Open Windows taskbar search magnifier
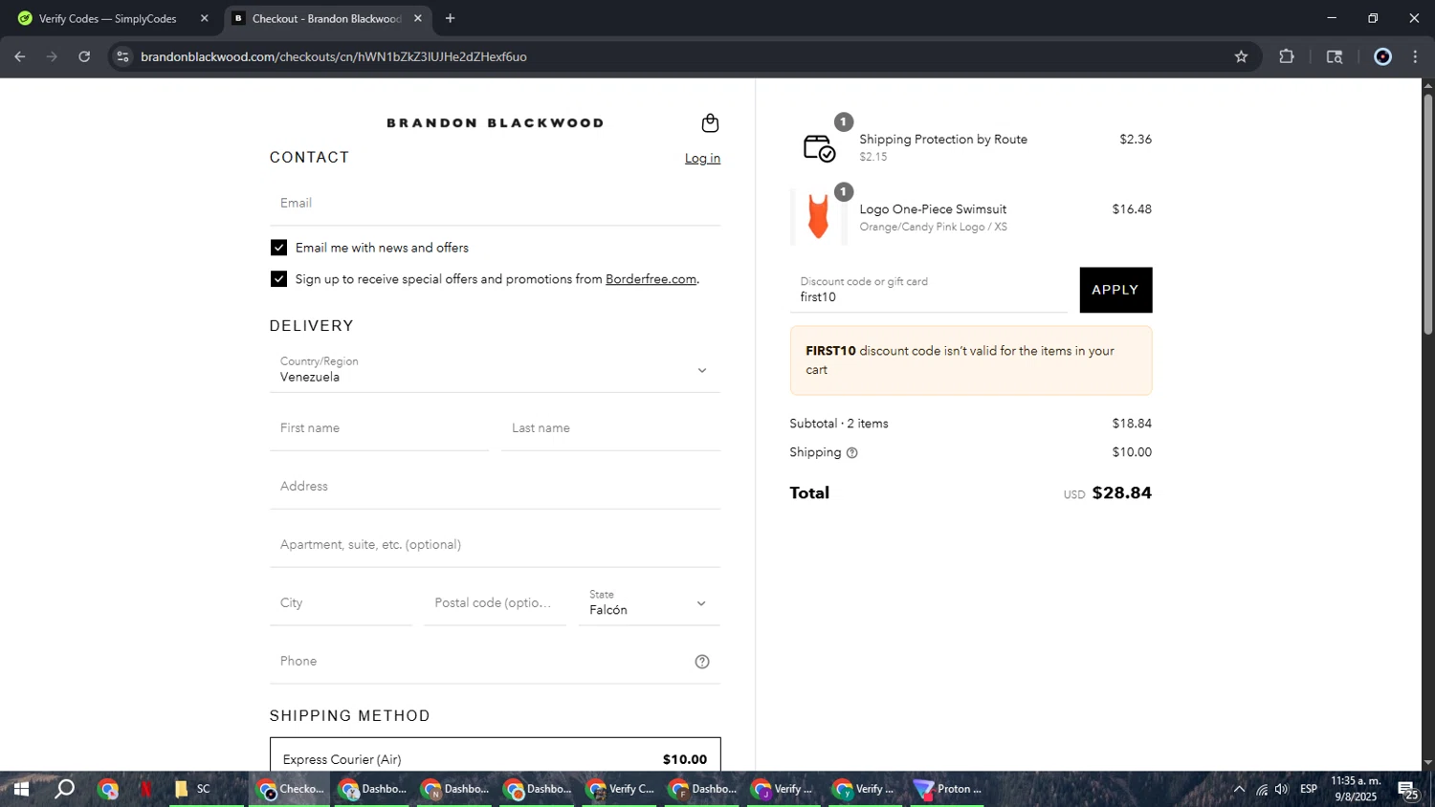 point(64,789)
